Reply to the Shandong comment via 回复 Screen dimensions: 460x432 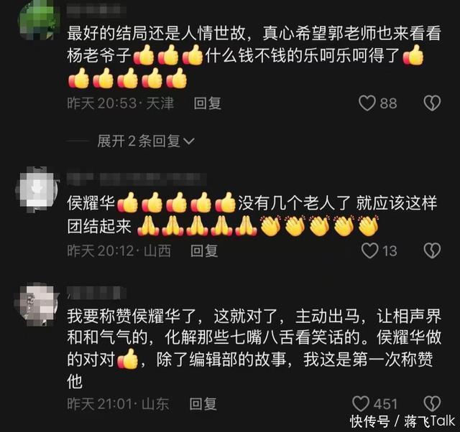coord(203,404)
